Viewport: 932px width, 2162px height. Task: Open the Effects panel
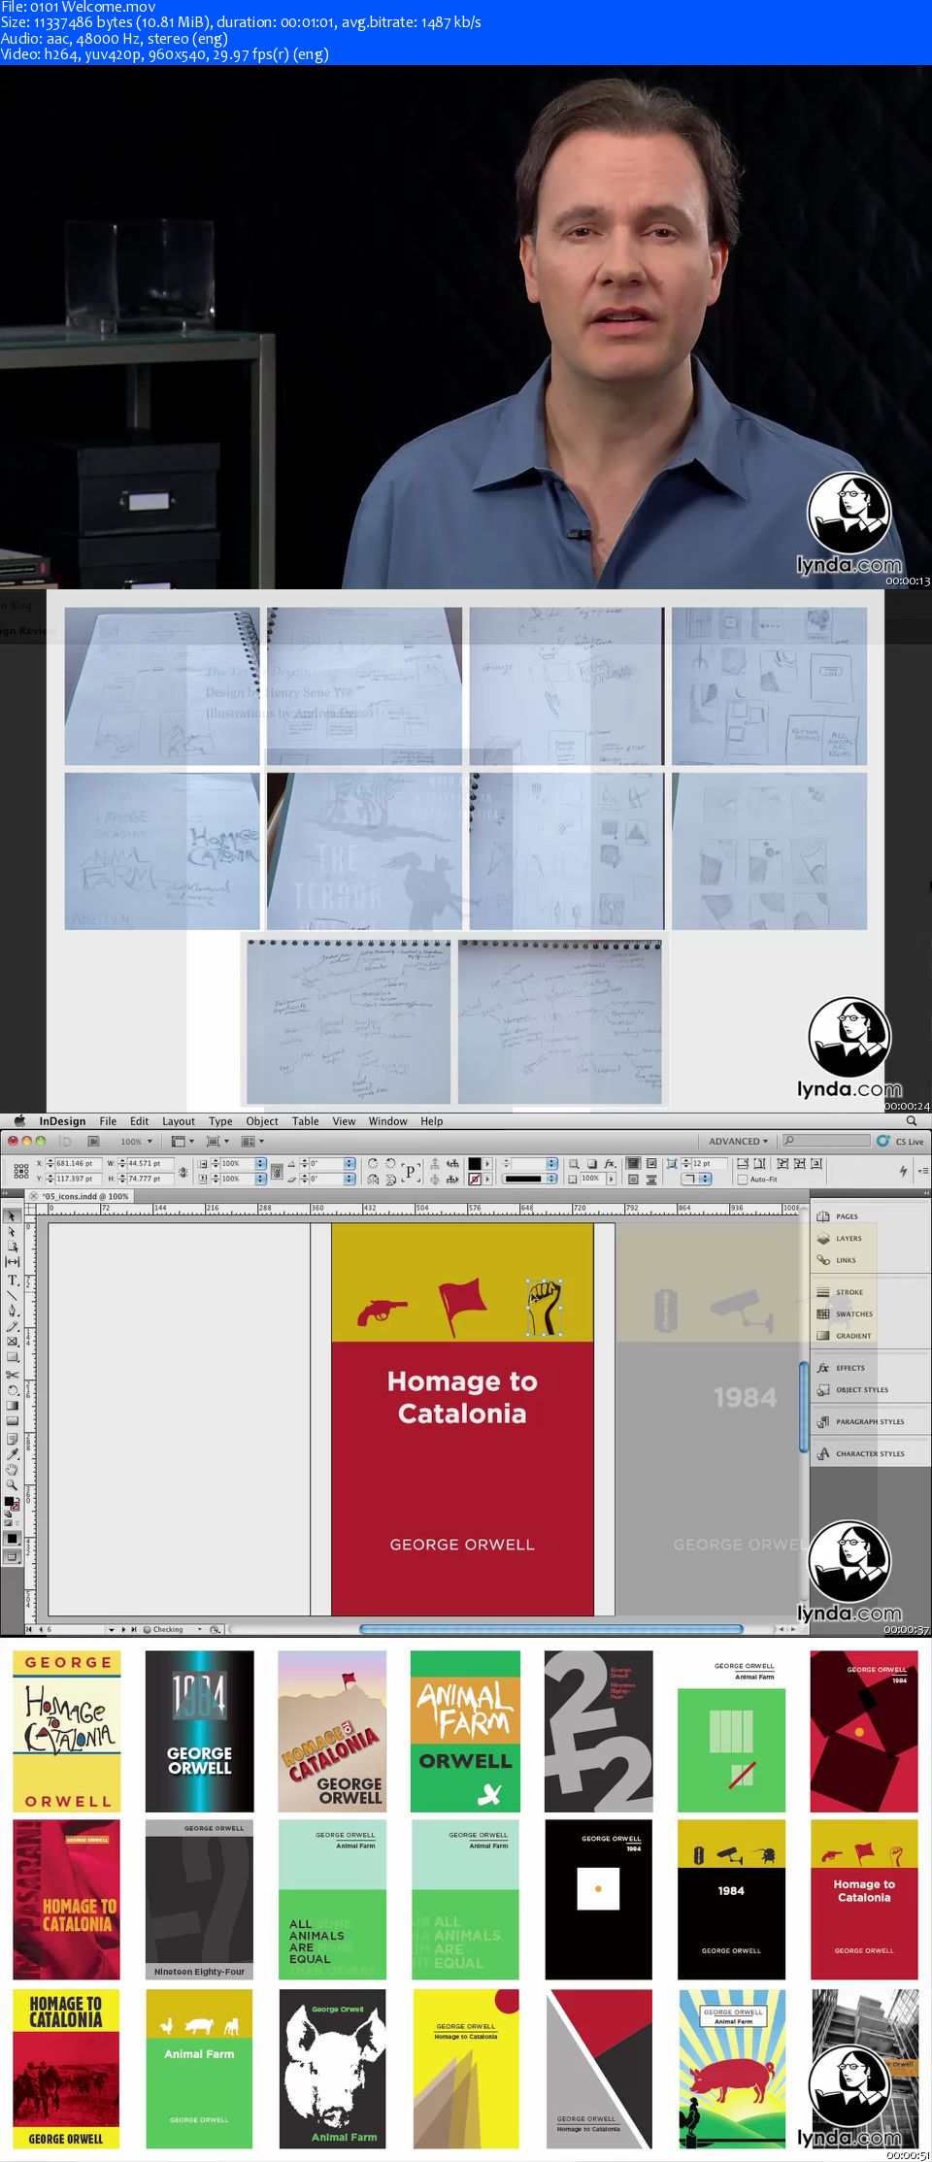click(x=842, y=1368)
